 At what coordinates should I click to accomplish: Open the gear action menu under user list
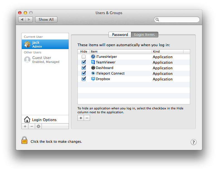tap(38, 126)
